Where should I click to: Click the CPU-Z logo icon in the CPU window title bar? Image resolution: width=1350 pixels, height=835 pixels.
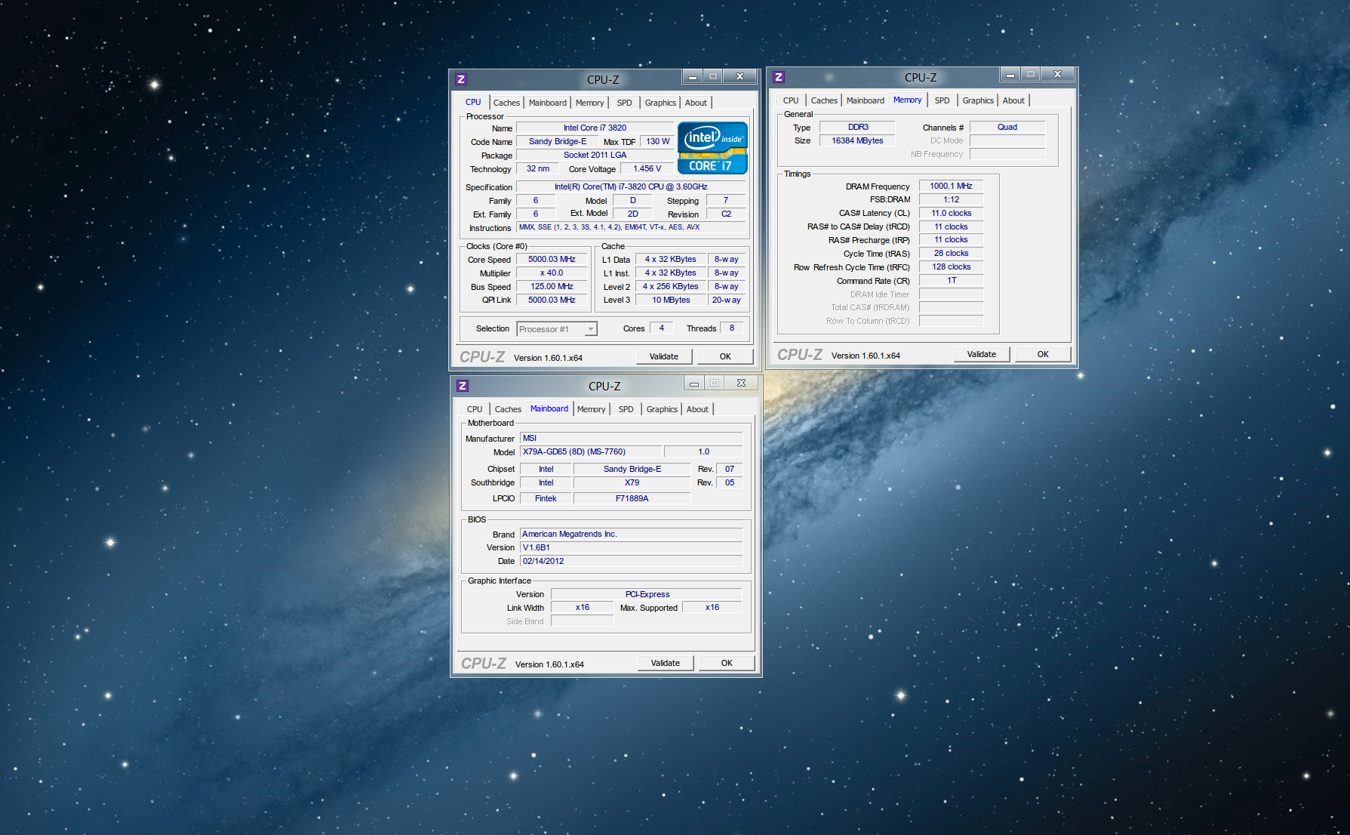[x=461, y=79]
